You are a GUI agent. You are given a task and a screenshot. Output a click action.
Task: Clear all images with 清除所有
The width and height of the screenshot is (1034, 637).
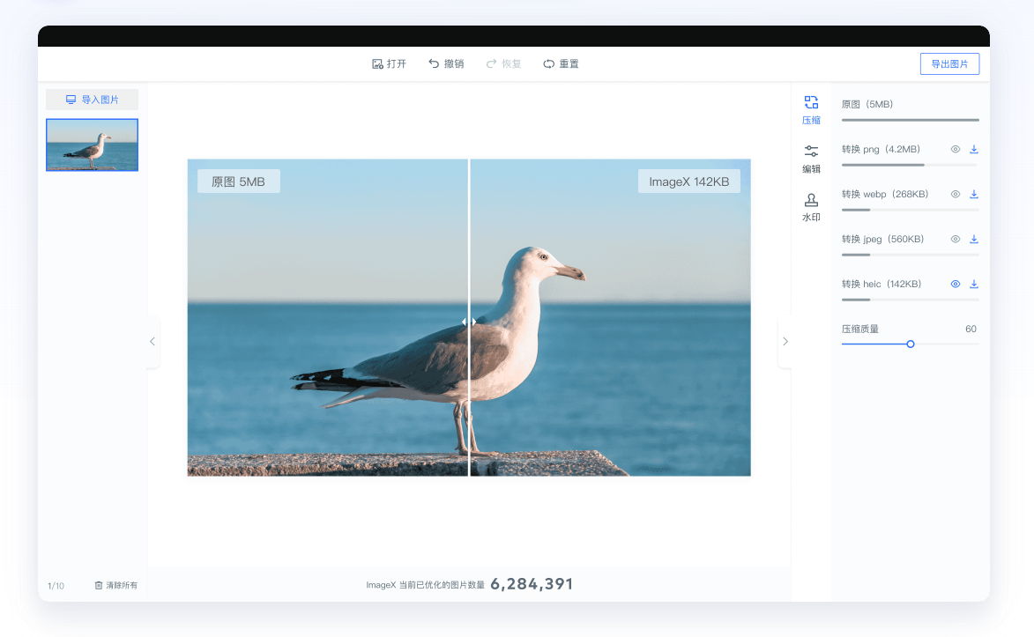[116, 586]
